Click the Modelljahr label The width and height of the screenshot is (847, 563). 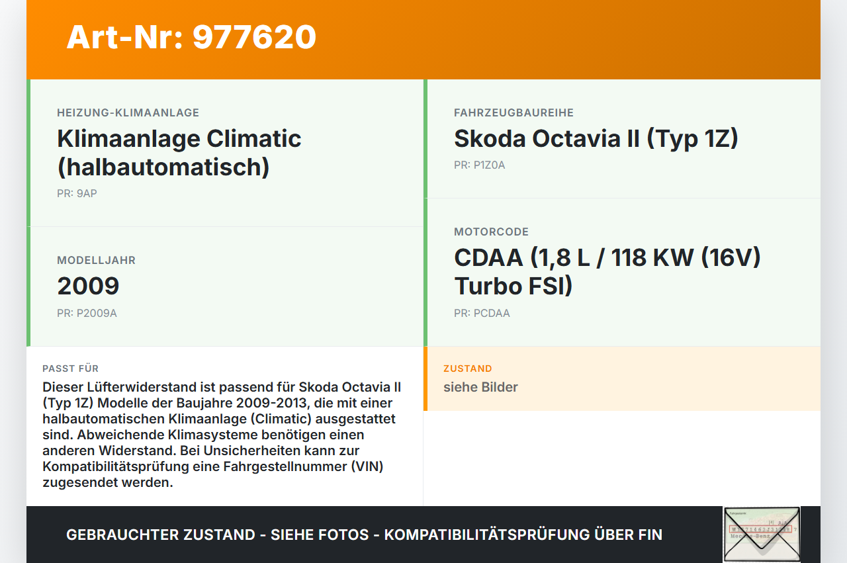(96, 261)
